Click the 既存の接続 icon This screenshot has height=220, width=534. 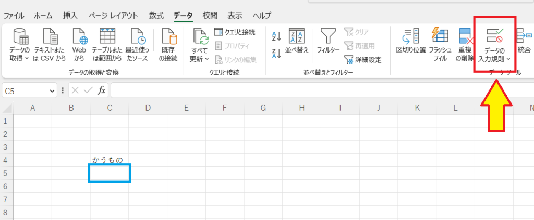tap(168, 36)
